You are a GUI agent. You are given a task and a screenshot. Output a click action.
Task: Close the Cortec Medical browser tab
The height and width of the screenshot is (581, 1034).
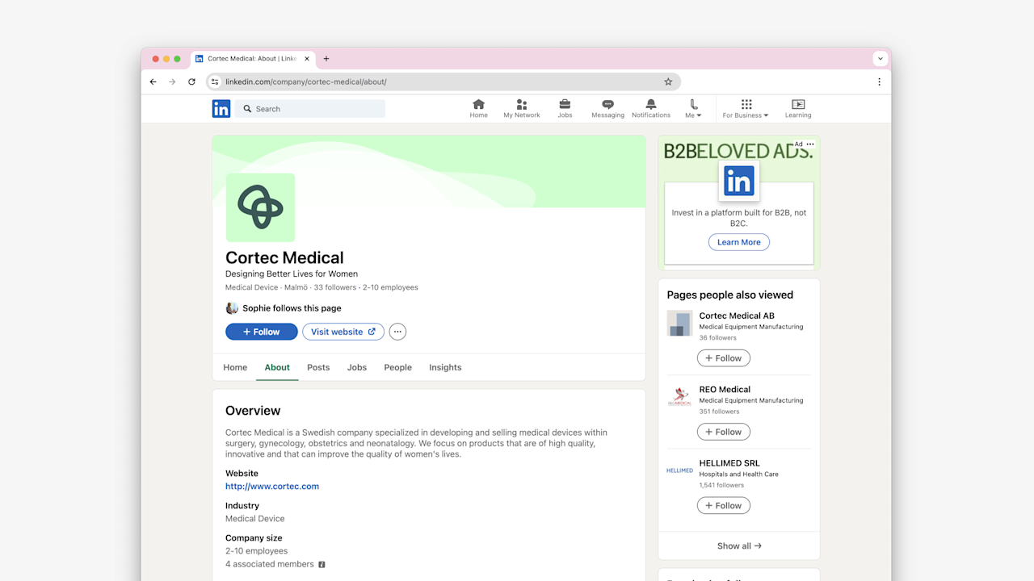307,59
